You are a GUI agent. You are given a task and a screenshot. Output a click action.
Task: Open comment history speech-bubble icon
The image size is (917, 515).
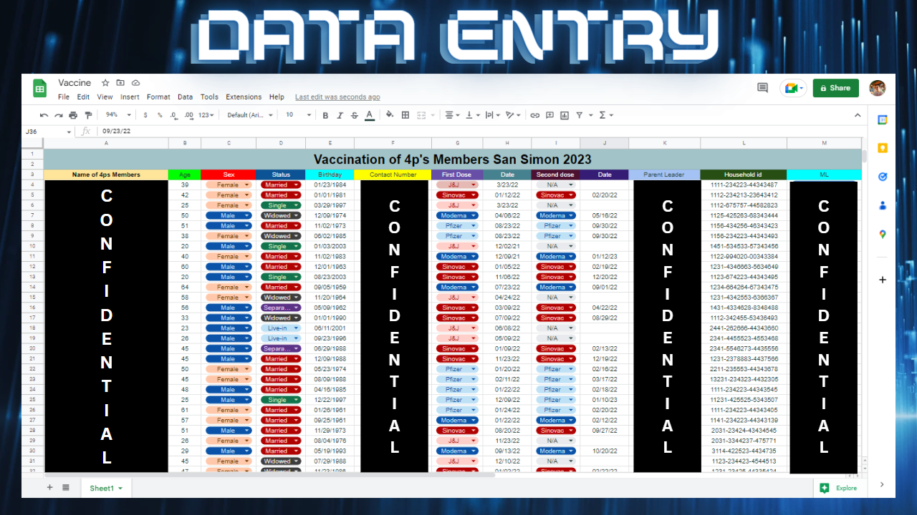[x=762, y=87]
